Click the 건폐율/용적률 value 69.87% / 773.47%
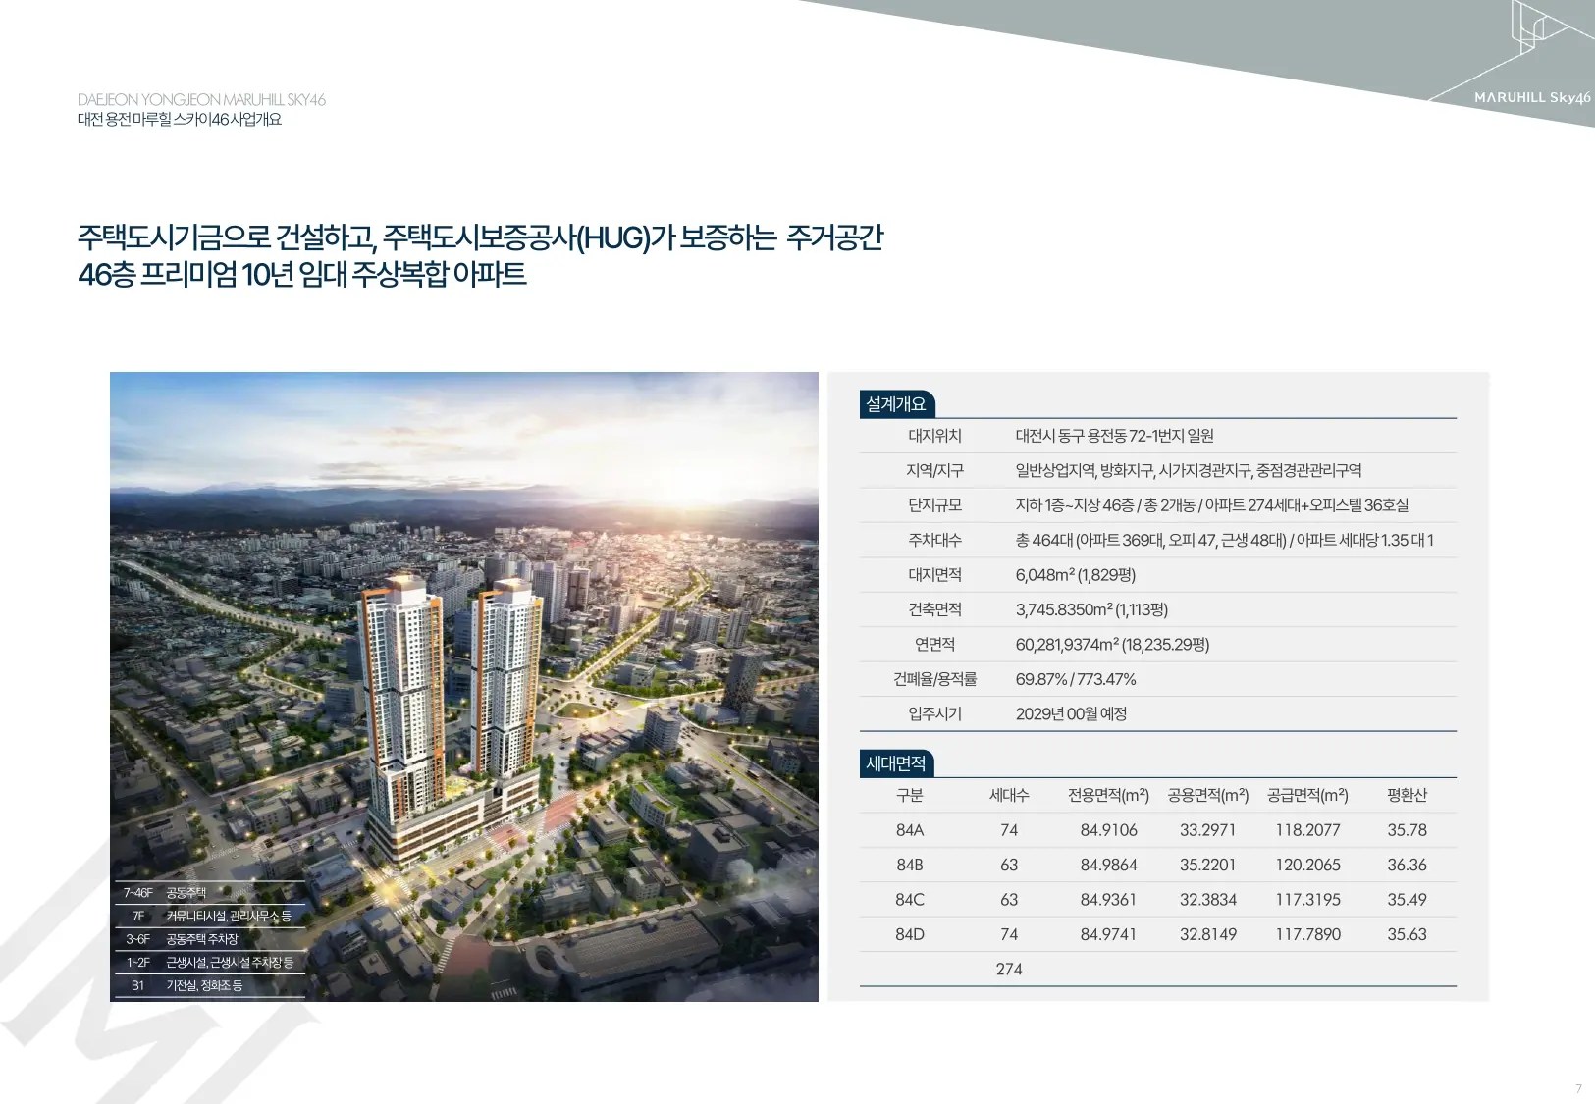 click(1076, 679)
